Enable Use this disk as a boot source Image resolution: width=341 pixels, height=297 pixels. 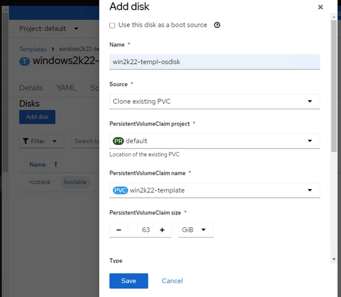(112, 25)
